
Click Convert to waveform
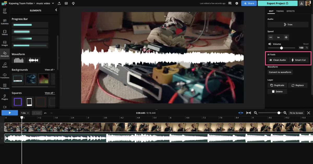pyautogui.click(x=280, y=72)
